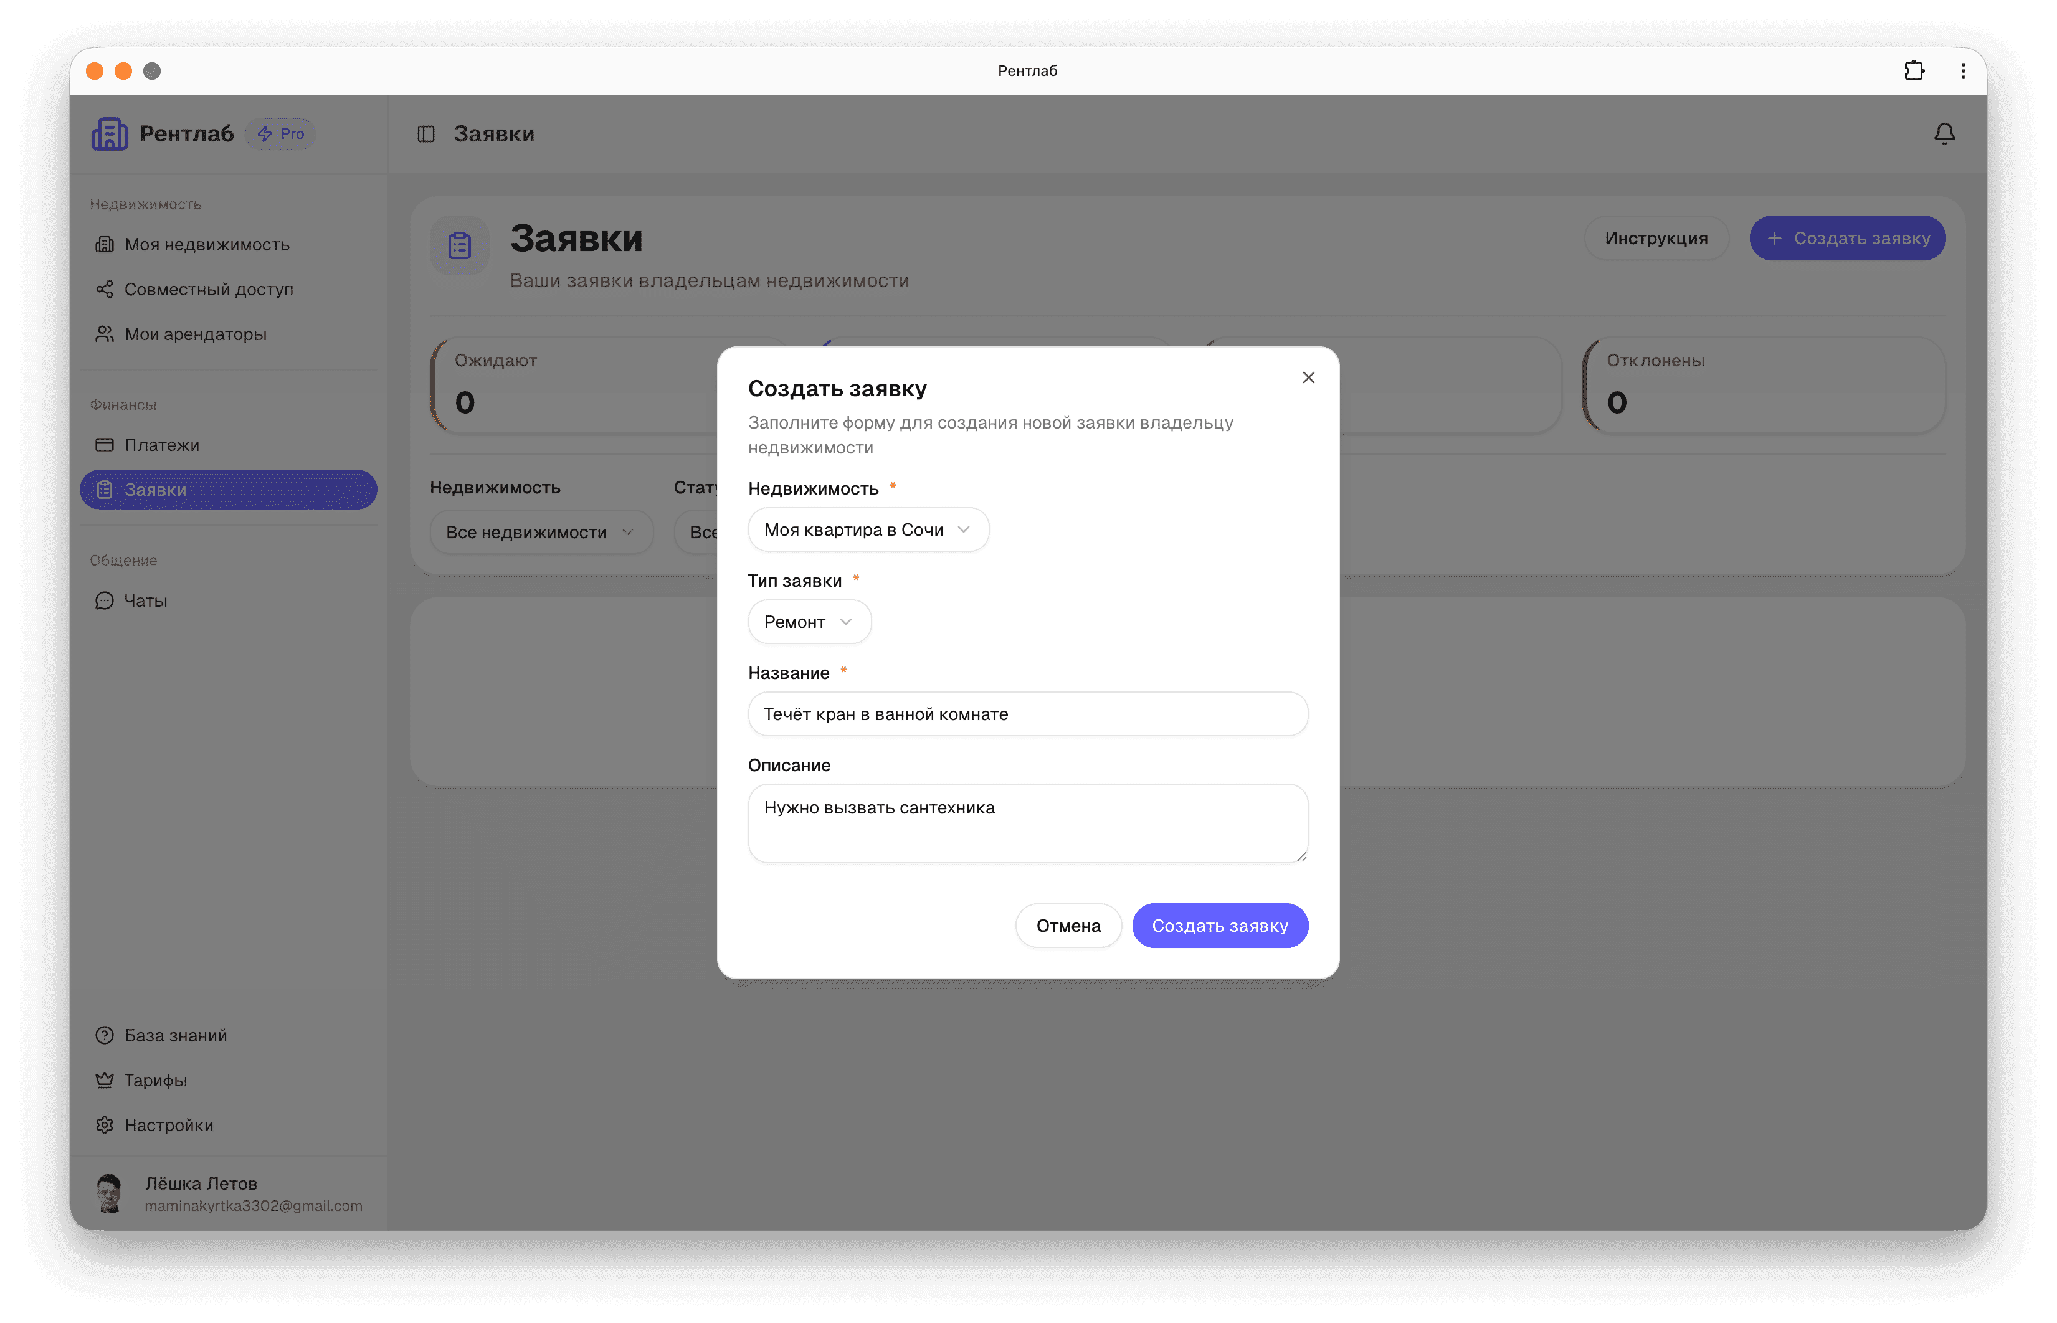Click Лёшка Летов profile avatar
Viewport: 2057px width, 1323px height.
[109, 1193]
